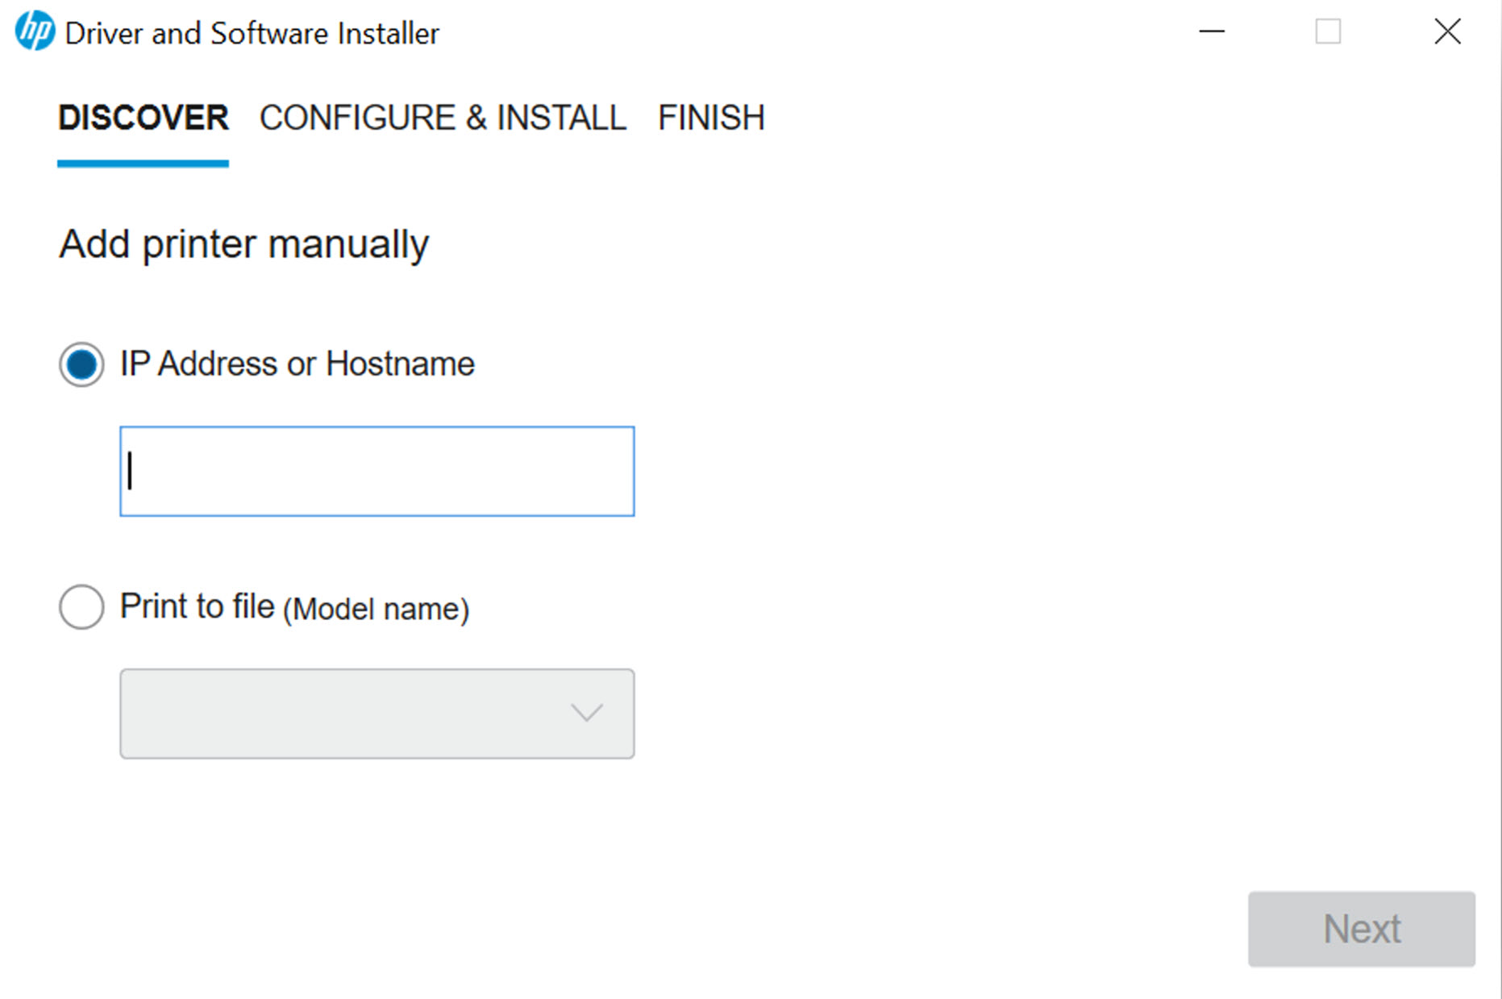Proceed with Next to continue installation
This screenshot has height=999, width=1502.
coord(1361,929)
